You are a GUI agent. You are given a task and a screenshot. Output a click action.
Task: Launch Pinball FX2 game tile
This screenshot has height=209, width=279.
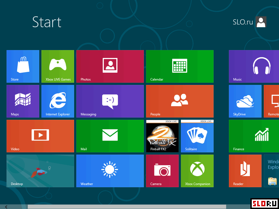click(162, 136)
